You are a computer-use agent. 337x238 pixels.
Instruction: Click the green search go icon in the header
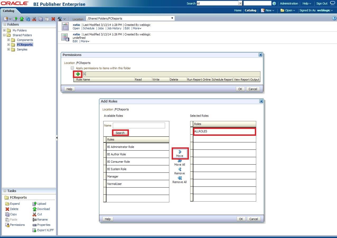point(274,3)
